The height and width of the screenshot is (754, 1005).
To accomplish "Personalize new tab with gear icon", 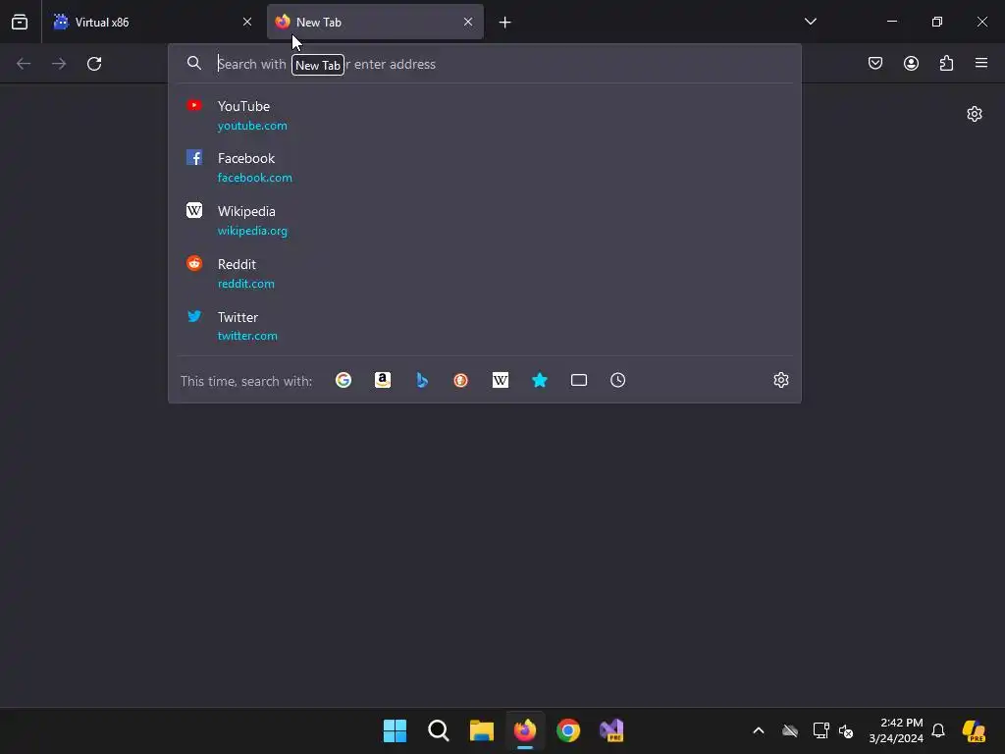I will click(975, 114).
